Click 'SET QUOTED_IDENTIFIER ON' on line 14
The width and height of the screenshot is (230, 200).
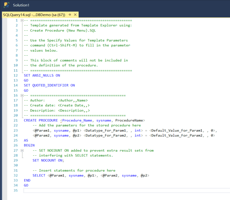[50, 85]
